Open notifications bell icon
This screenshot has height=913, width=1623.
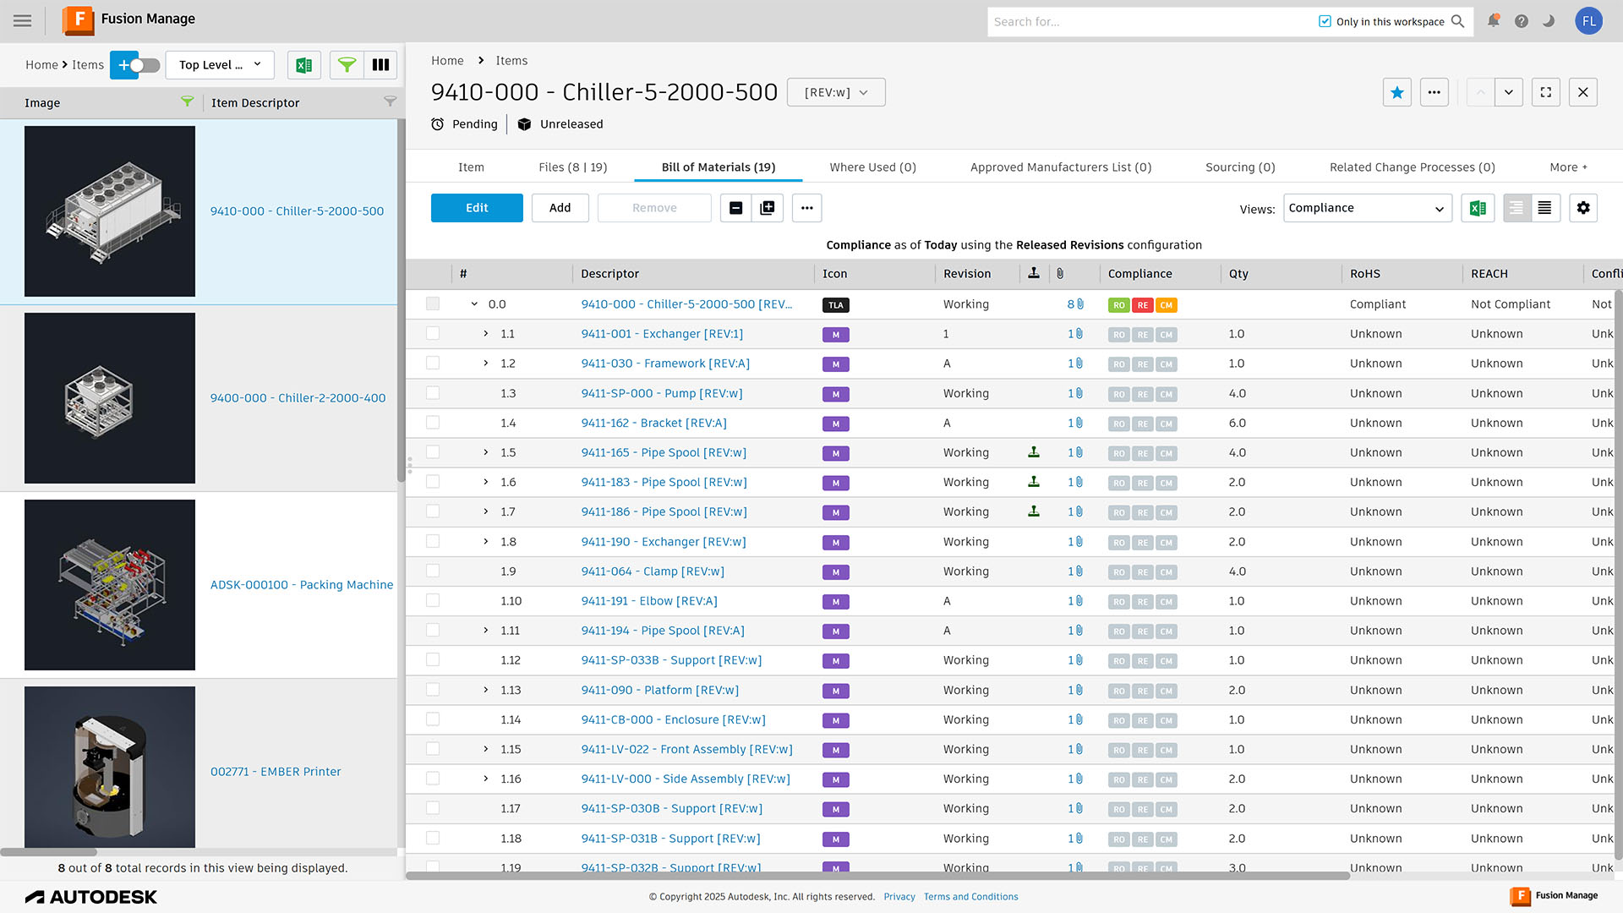pyautogui.click(x=1493, y=21)
